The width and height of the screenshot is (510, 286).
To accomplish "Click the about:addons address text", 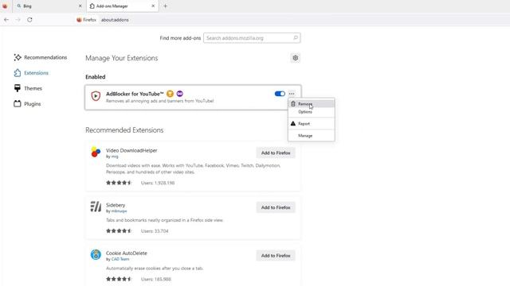I will click(115, 20).
